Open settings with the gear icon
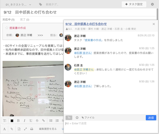This screenshot has width=159, height=134. click(152, 4)
